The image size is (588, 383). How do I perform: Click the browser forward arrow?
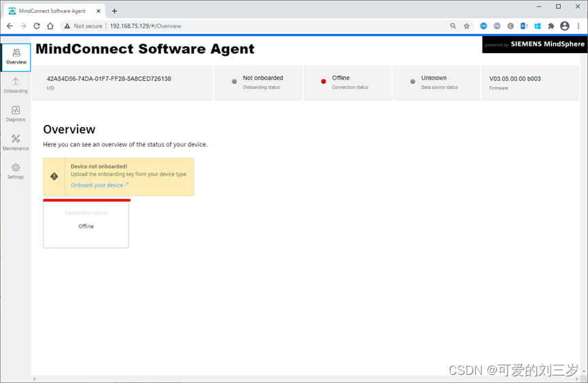pos(23,26)
